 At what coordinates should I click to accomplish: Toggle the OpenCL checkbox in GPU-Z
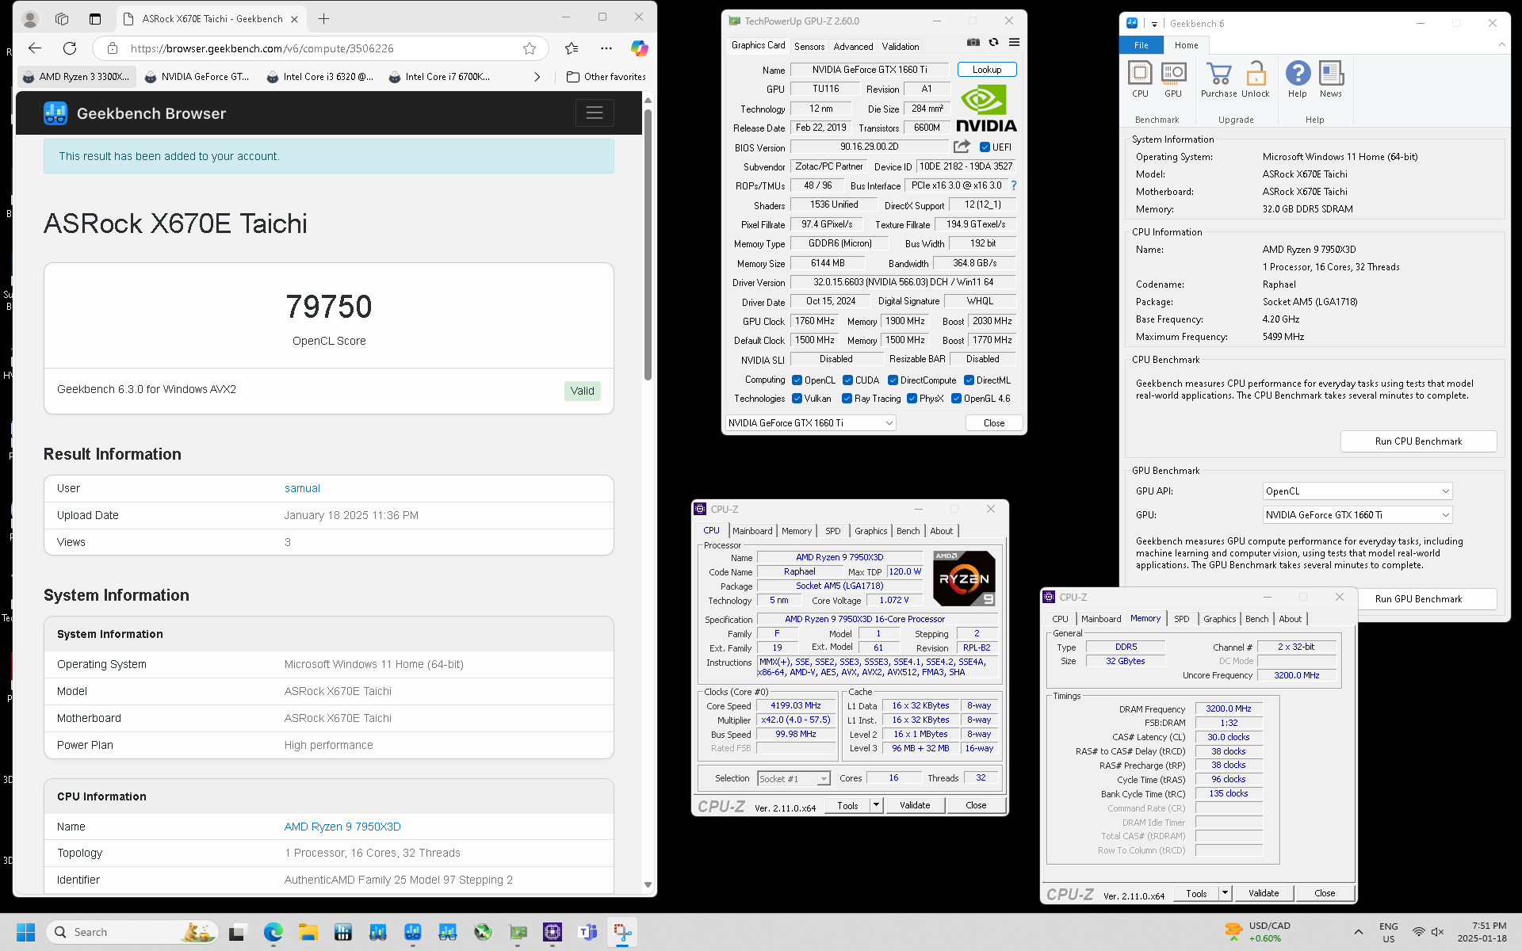[797, 380]
